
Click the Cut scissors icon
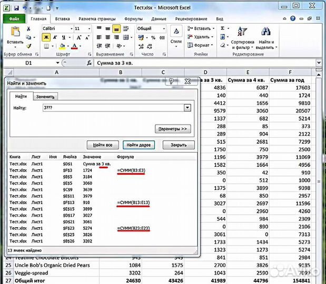tap(28, 28)
